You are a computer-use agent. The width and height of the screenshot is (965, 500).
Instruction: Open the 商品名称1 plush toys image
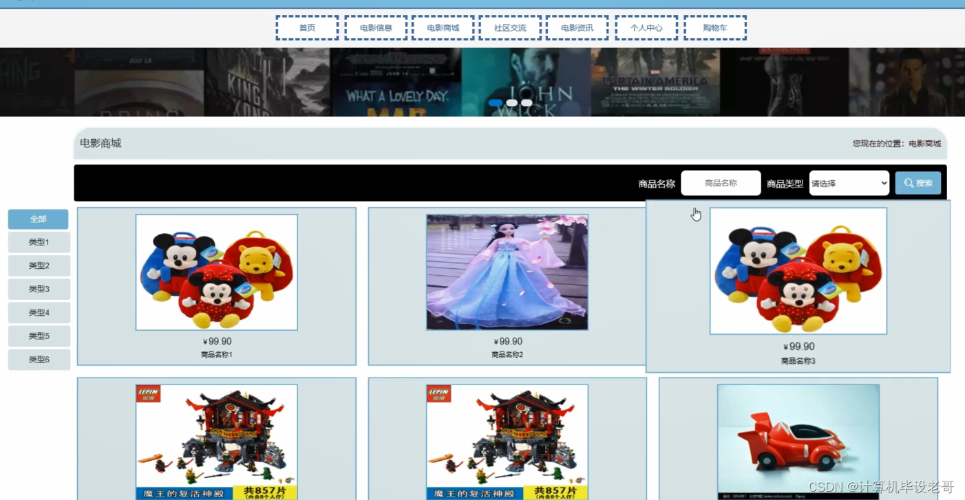tap(217, 272)
